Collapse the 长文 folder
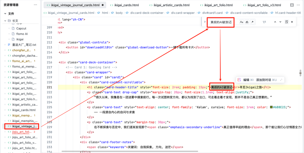304x153 pixels. click(x=5, y=21)
